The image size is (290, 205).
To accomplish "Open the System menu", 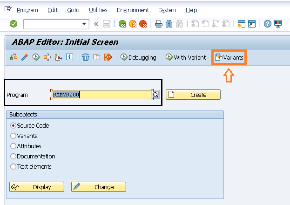I will point(167,10).
